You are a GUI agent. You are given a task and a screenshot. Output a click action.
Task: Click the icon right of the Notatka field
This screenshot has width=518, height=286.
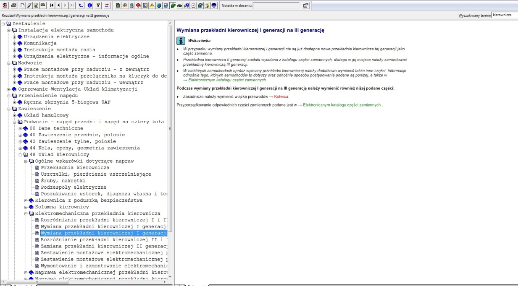click(305, 5)
